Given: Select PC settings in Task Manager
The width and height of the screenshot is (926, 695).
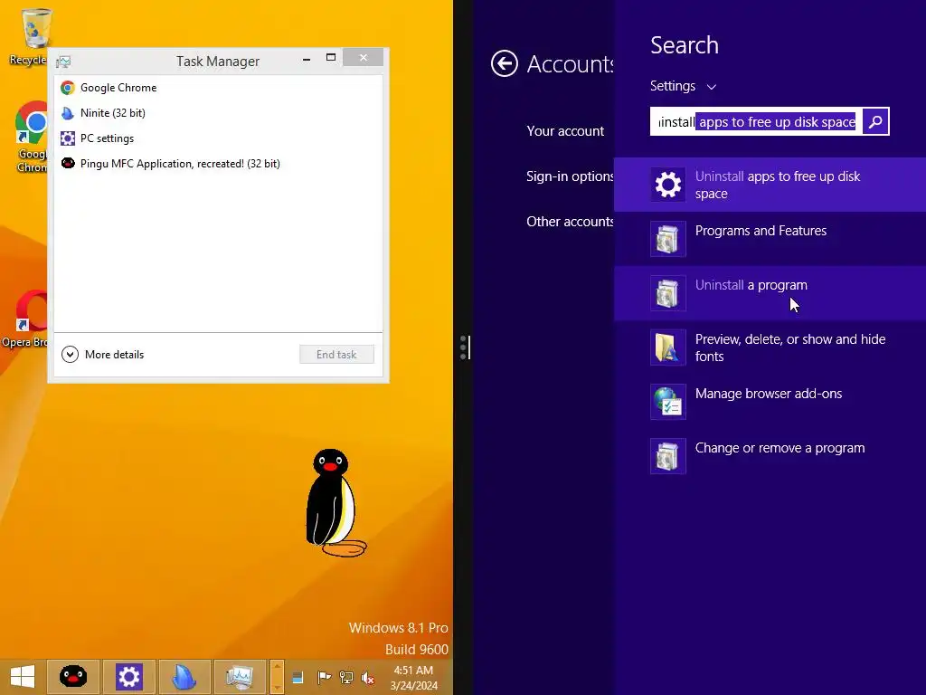Looking at the screenshot, I should point(218,138).
